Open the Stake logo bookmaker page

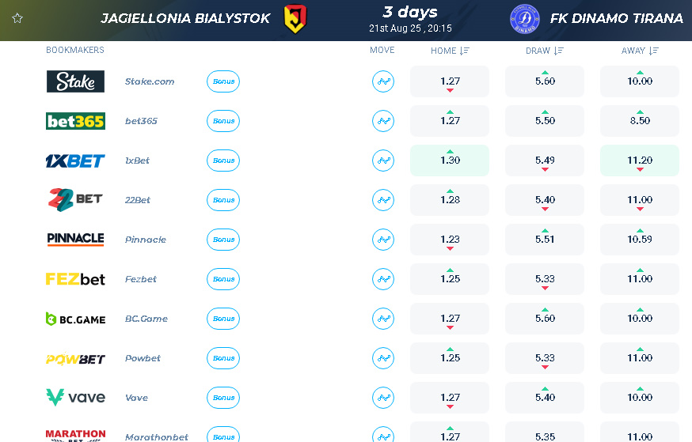[75, 81]
